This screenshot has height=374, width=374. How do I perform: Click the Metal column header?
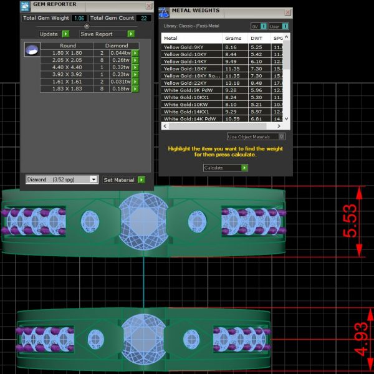pyautogui.click(x=192, y=38)
